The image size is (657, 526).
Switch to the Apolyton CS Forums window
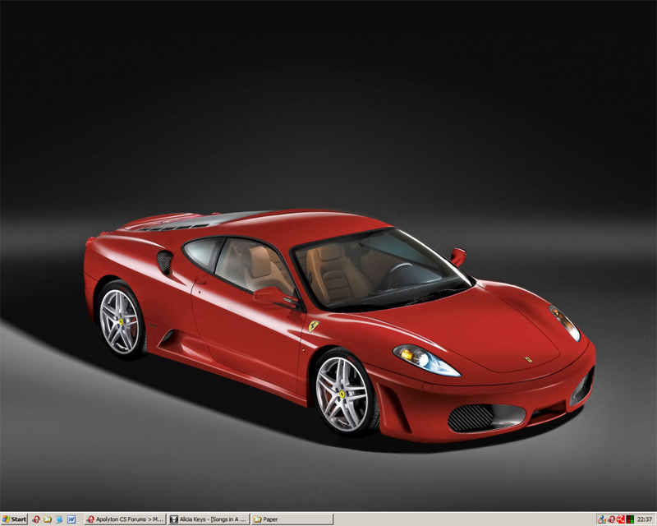pyautogui.click(x=126, y=519)
